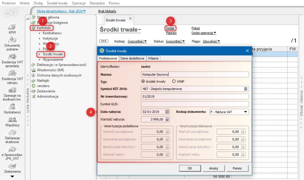Open the KPiR module icon in sidebar
Image resolution: width=304 pixels, height=180 pixels.
tap(12, 27)
